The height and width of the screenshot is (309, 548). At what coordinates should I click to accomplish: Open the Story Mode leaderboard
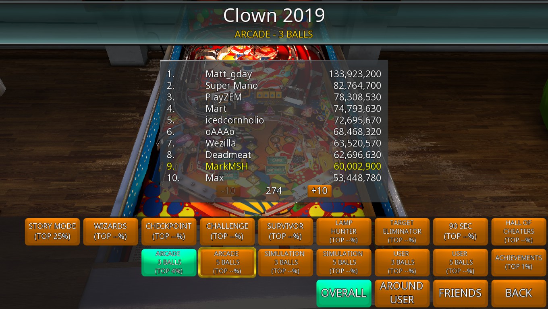click(x=52, y=231)
